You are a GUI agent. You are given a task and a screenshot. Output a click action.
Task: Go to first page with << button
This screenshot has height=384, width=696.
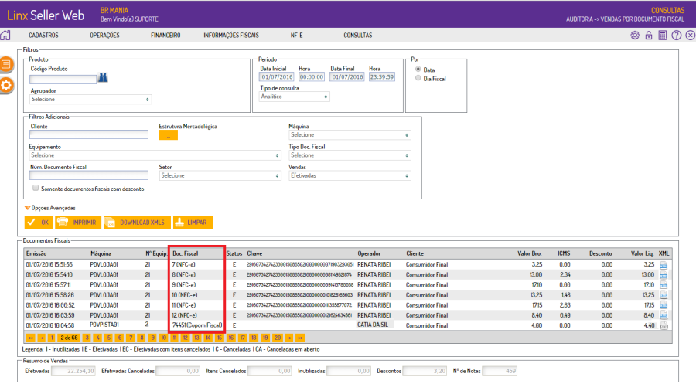click(x=31, y=338)
